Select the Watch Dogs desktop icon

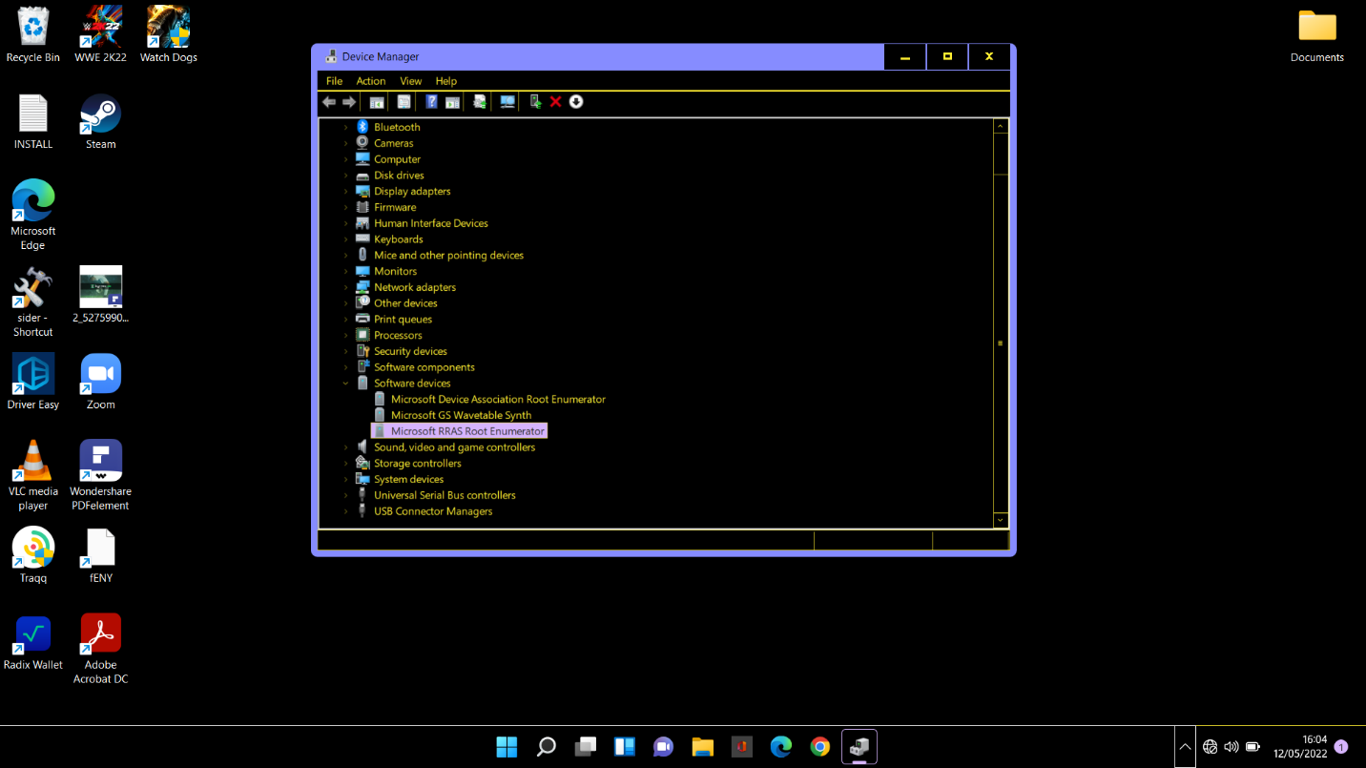click(168, 35)
